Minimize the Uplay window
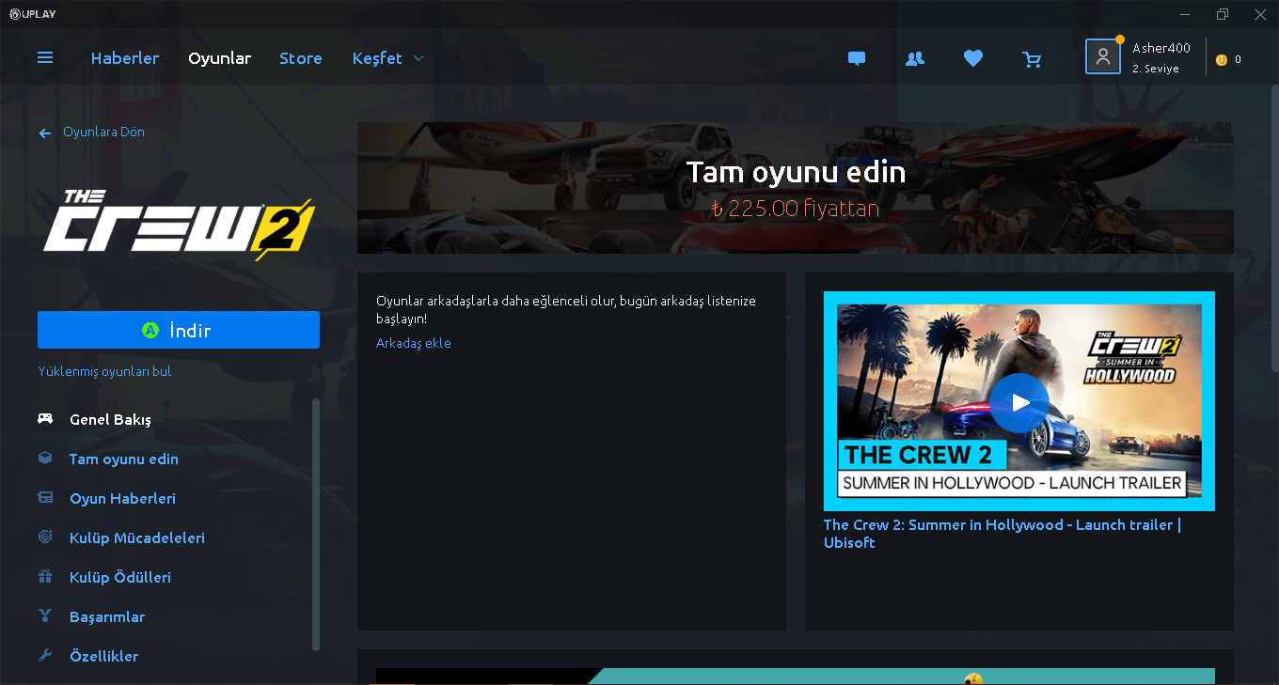 tap(1184, 14)
